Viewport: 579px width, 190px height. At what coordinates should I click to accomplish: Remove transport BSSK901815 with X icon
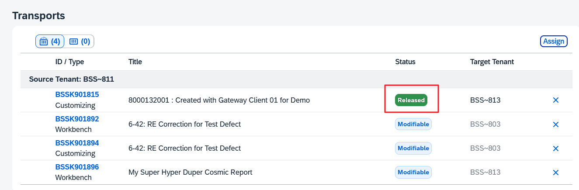click(556, 100)
